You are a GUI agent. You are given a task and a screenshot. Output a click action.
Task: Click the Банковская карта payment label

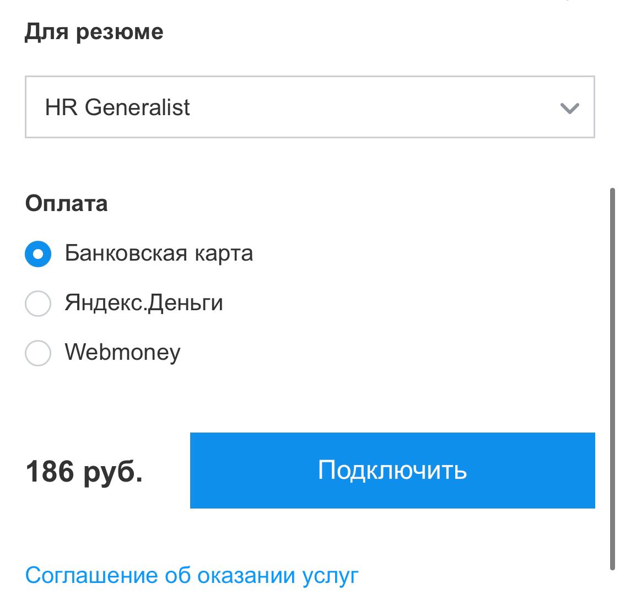[159, 253]
